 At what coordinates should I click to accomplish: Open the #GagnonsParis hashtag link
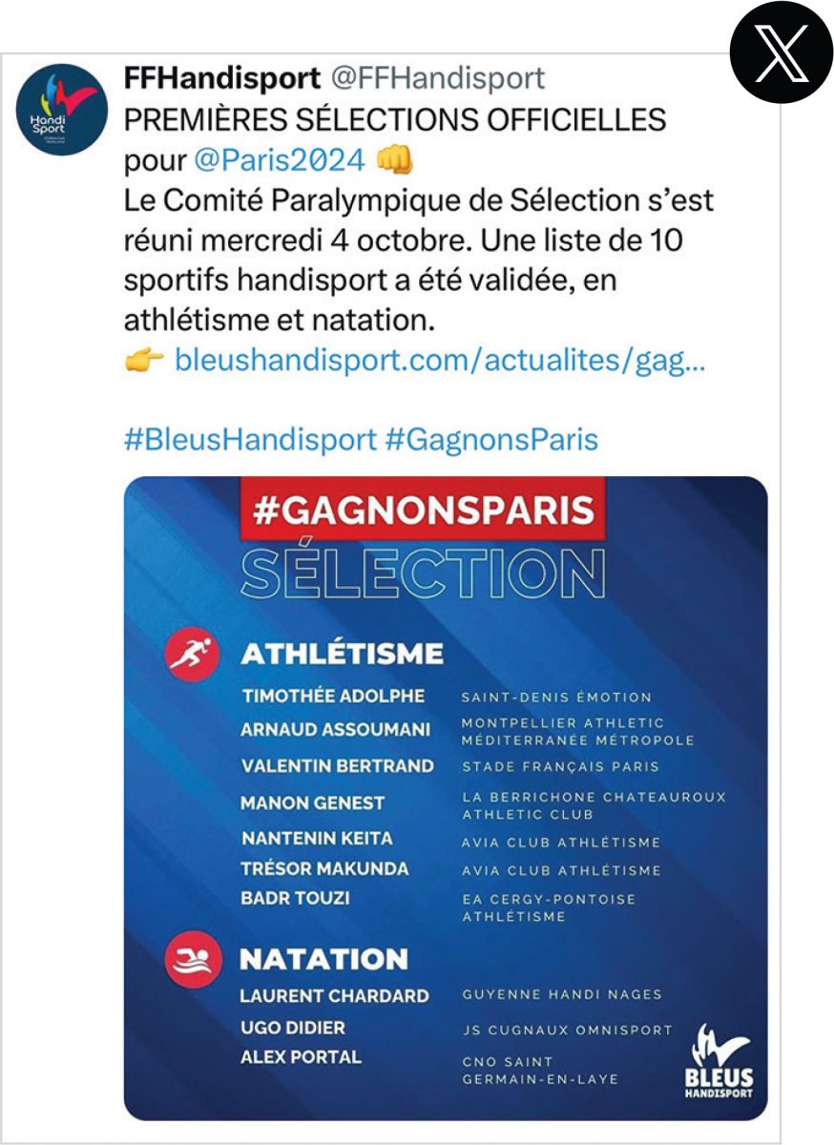(x=491, y=440)
